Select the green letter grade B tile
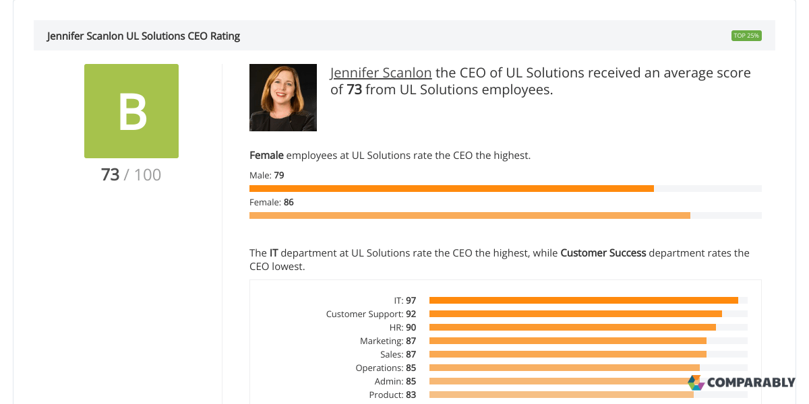The width and height of the screenshot is (809, 404). point(131,110)
